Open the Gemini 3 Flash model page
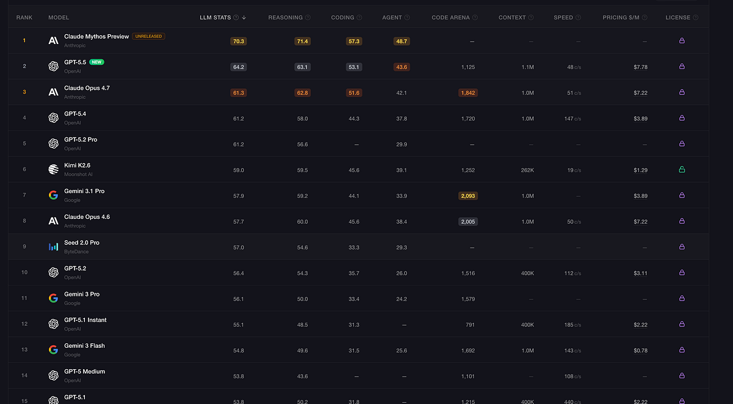The image size is (733, 404). [x=84, y=346]
